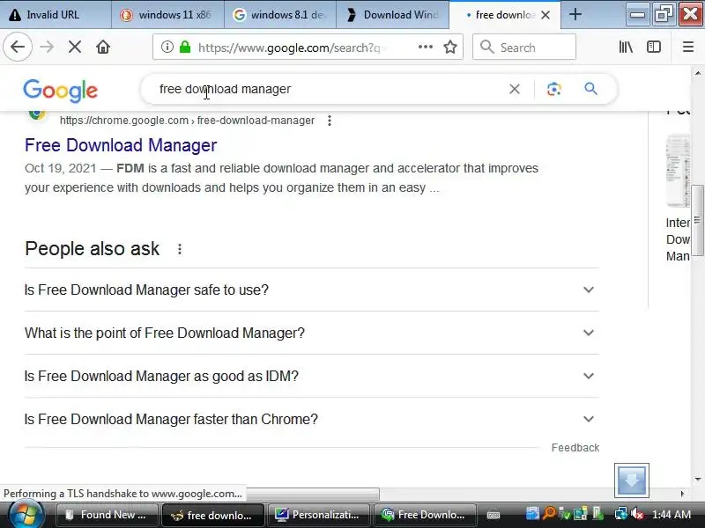Send Feedback on People also ask
705x528 pixels.
tap(575, 448)
